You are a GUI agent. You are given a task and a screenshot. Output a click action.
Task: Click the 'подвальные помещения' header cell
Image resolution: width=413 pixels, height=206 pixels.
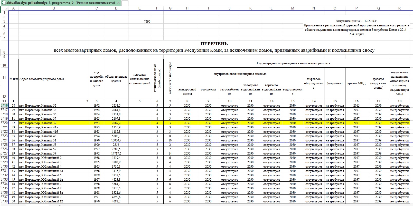click(399, 83)
